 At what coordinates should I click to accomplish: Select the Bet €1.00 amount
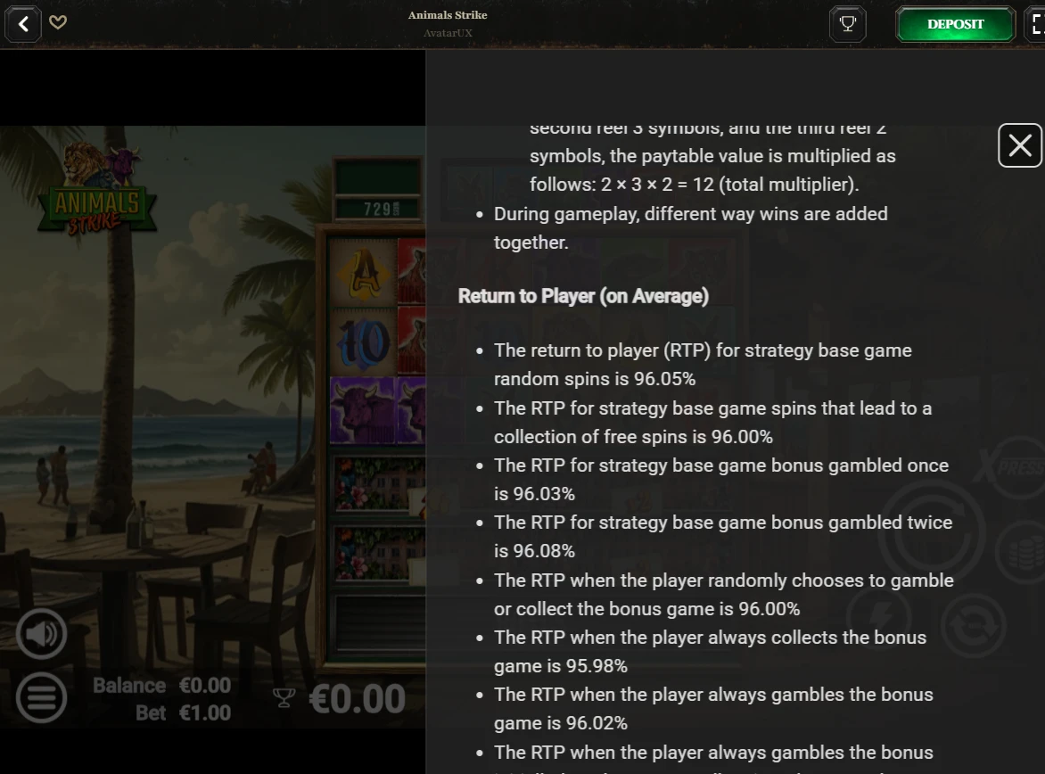184,712
